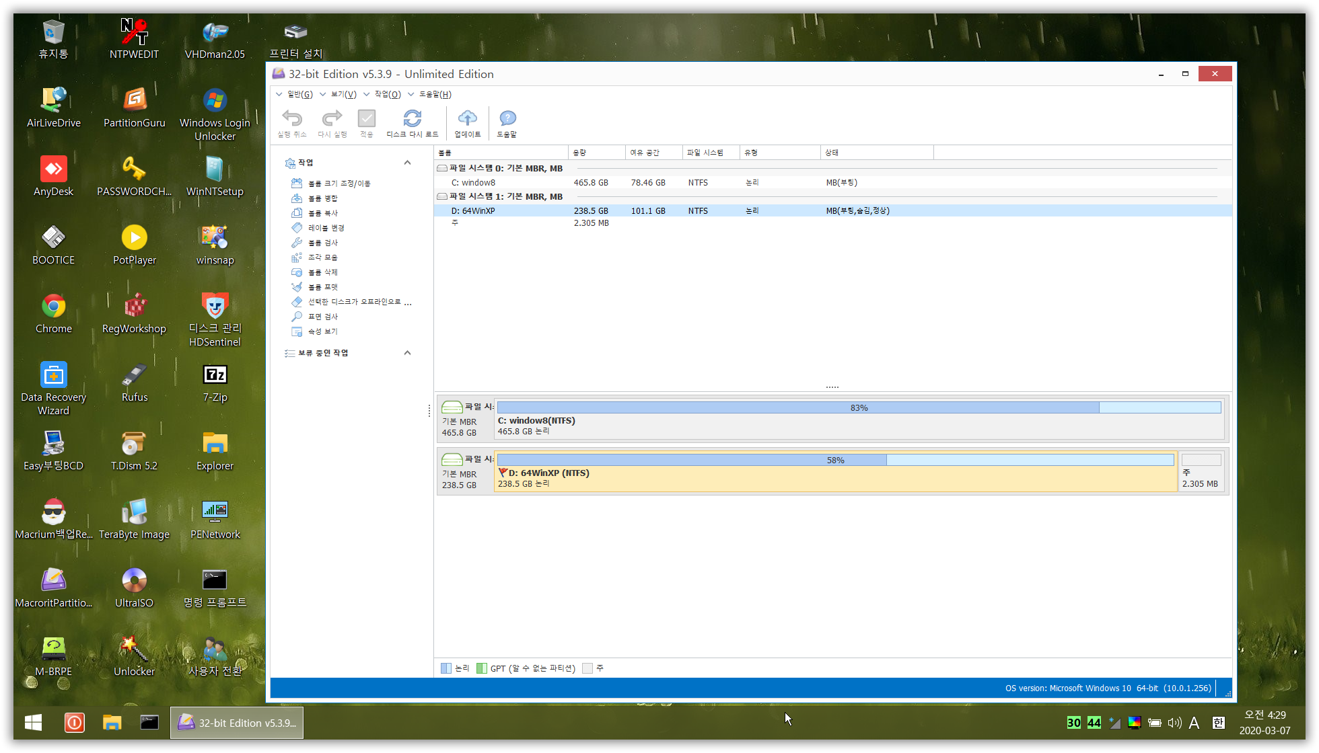The image size is (1319, 753).
Task: Click the 다시 실행 redo icon
Action: tap(332, 119)
